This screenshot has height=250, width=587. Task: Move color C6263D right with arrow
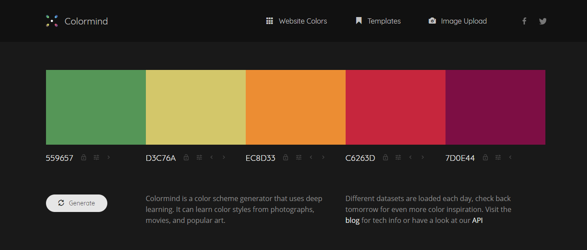point(423,157)
